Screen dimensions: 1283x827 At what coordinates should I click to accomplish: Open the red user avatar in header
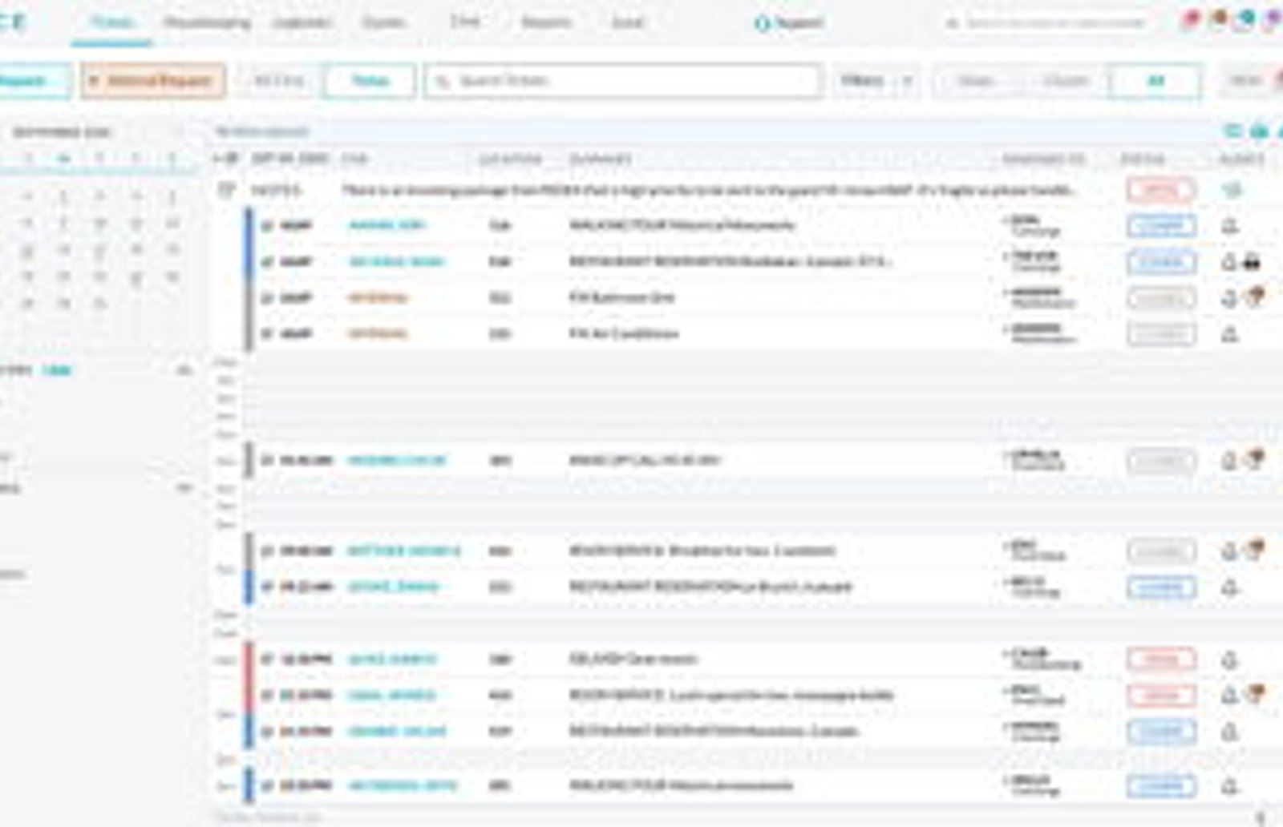(x=1191, y=21)
